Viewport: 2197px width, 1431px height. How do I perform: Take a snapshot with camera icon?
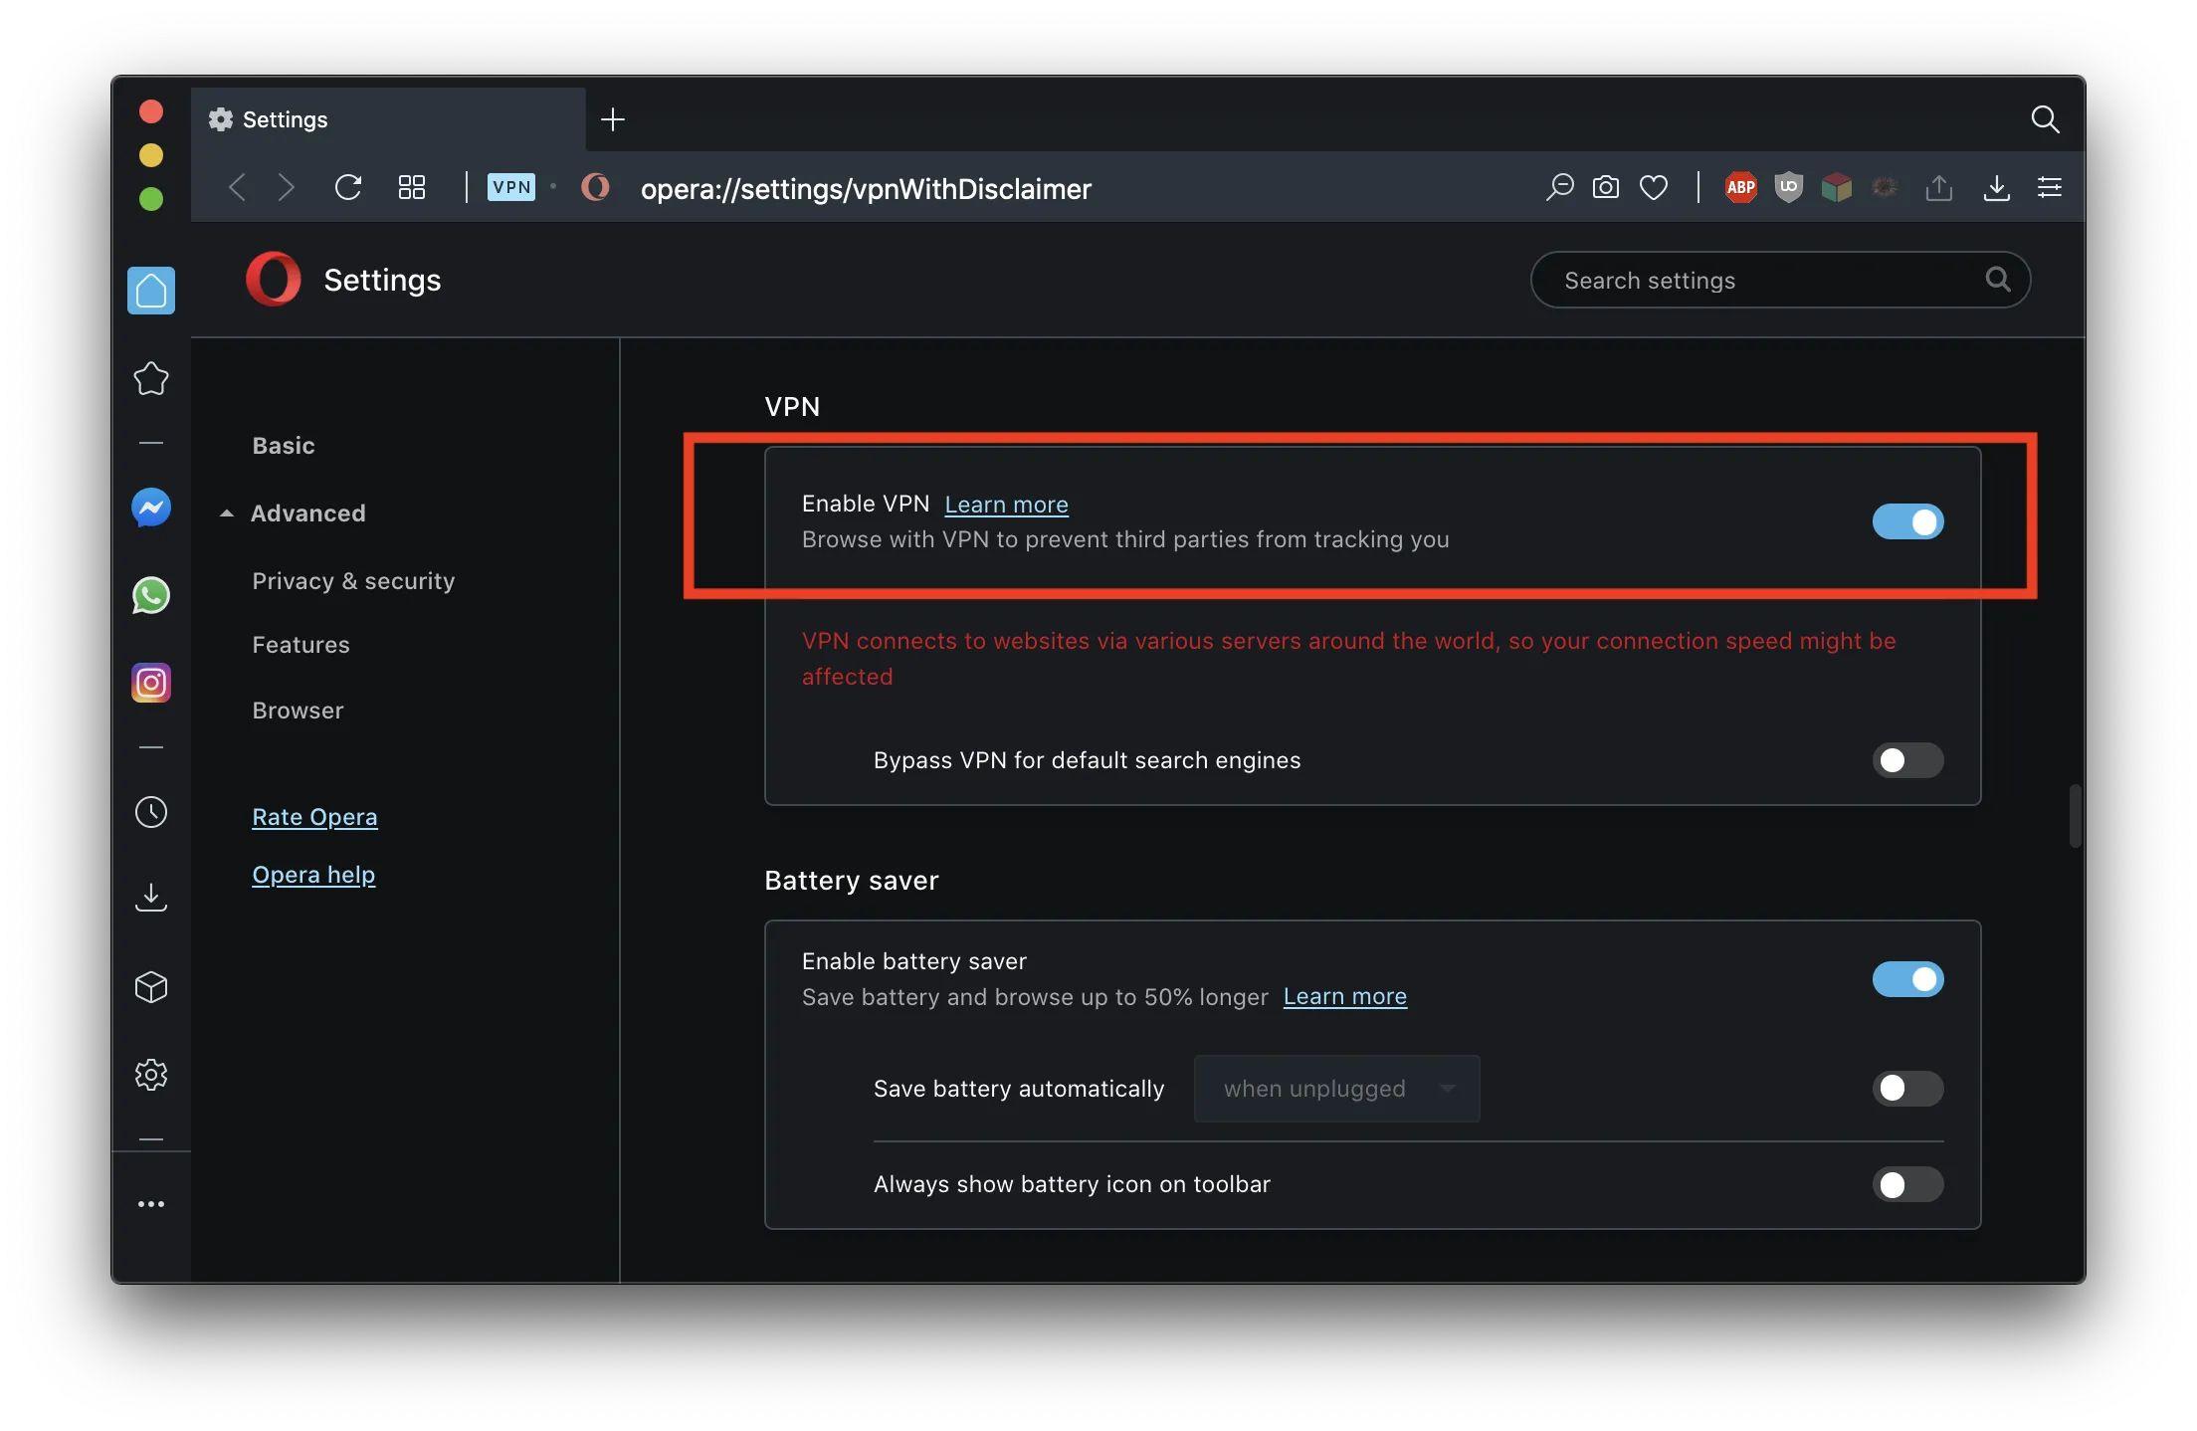(1606, 187)
